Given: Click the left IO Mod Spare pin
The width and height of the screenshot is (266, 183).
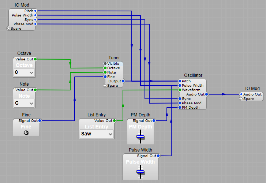Looking at the screenshot, I should pos(9,29).
